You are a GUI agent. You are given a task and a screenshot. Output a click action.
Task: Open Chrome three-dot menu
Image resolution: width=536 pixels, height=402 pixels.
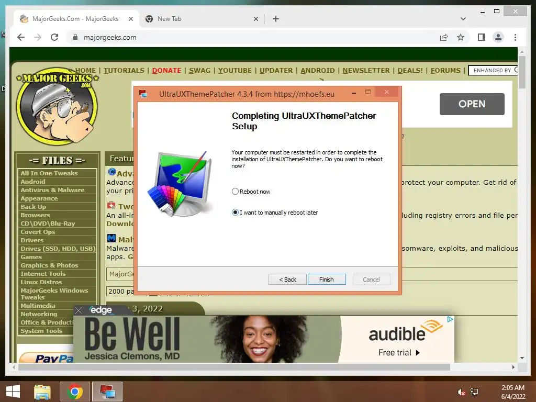[x=515, y=37]
